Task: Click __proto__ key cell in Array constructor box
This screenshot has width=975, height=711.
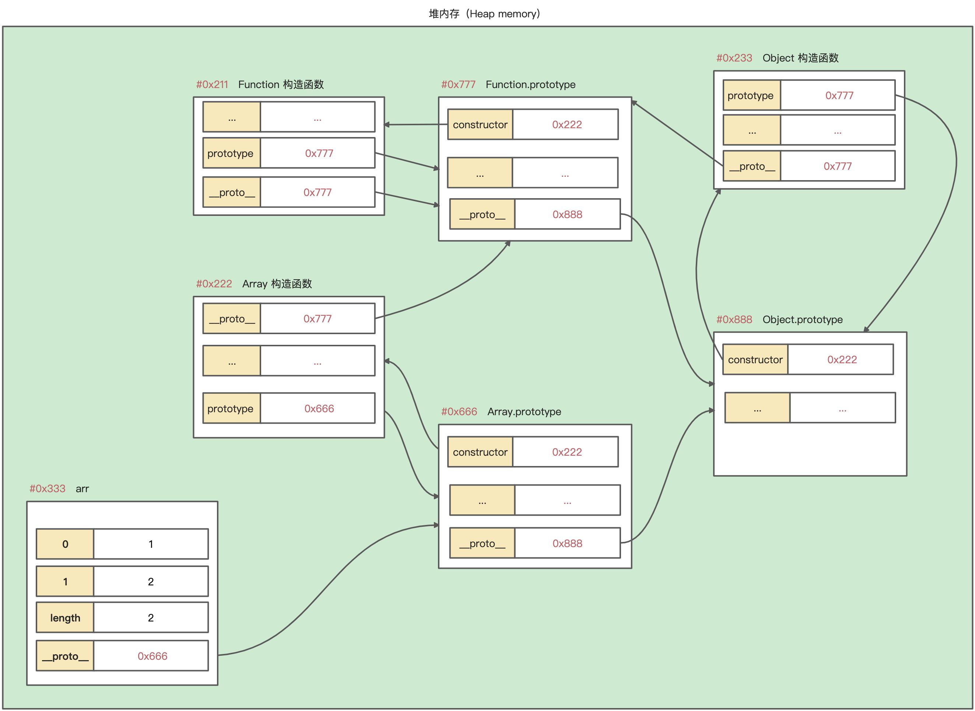Action: 231,319
